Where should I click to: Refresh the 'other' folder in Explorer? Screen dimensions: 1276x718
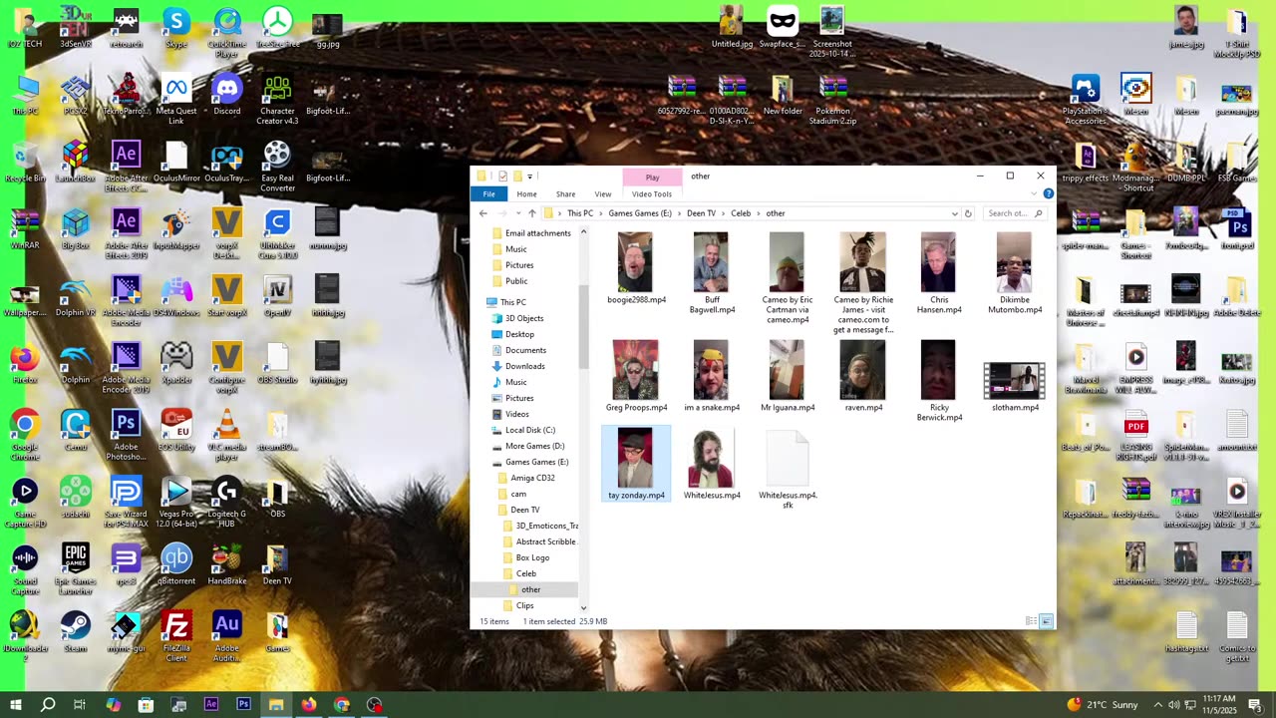[x=967, y=213]
